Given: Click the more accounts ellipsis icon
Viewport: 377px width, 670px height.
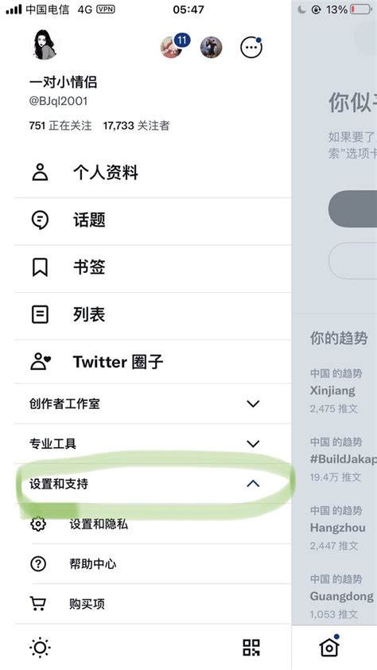Looking at the screenshot, I should 251,48.
